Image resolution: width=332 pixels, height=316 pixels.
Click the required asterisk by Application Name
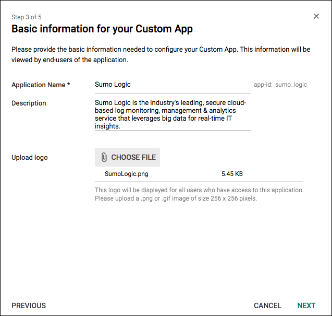69,85
